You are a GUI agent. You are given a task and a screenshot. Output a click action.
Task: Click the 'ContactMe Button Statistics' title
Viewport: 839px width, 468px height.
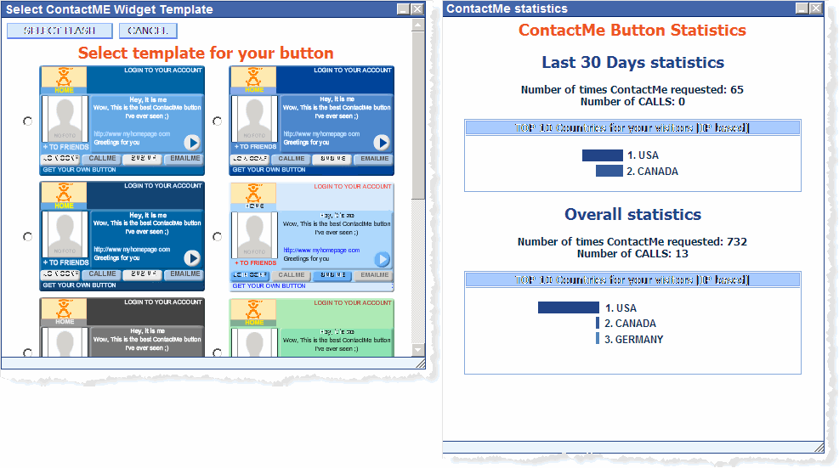632,31
